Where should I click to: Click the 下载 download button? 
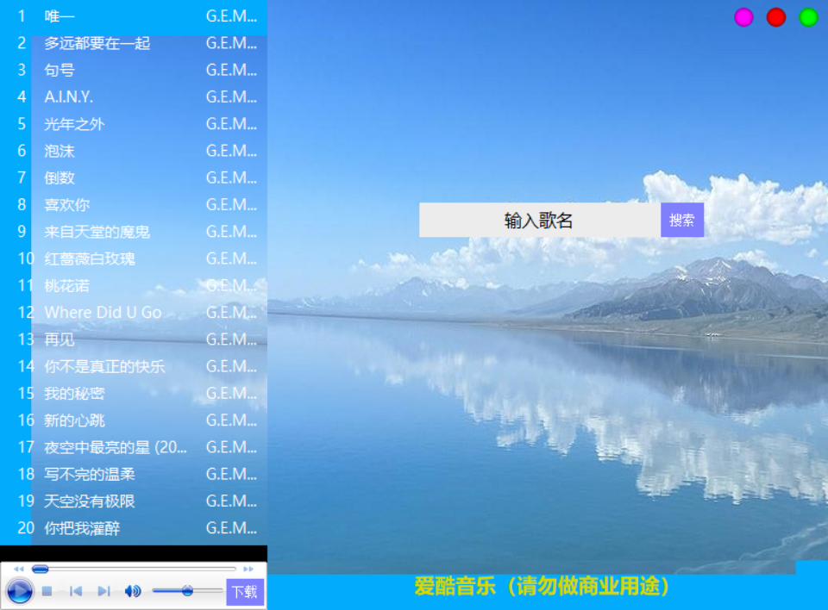click(245, 590)
